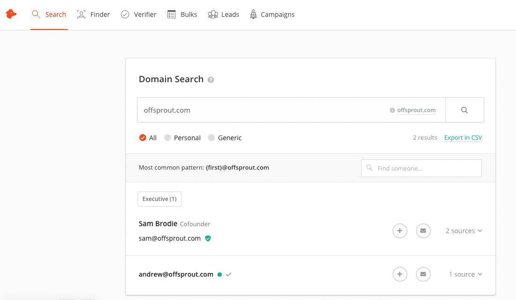Open the Finder tab

click(93, 14)
